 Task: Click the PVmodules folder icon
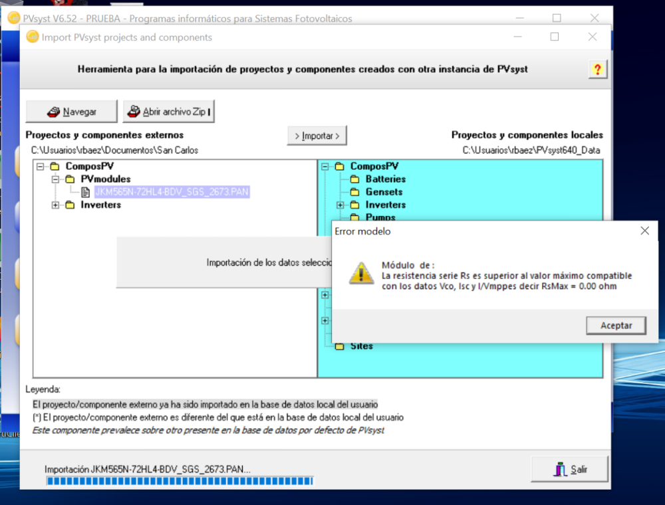click(70, 179)
